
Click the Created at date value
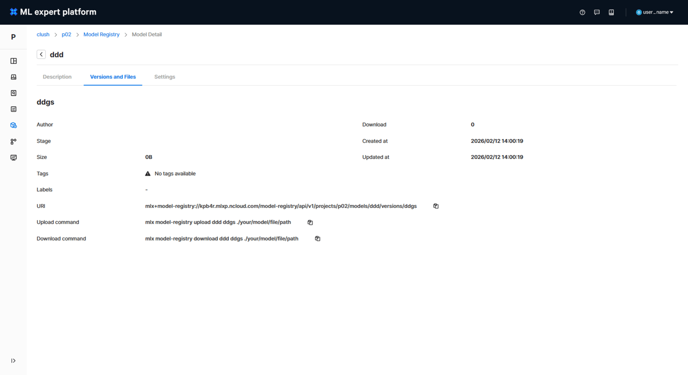click(497, 141)
